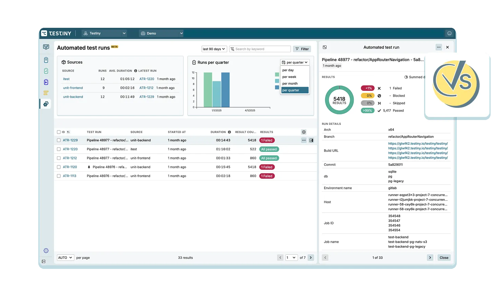The height and width of the screenshot is (296, 495).
Task: Select 'per month' from the chart interval menu
Action: click(290, 83)
